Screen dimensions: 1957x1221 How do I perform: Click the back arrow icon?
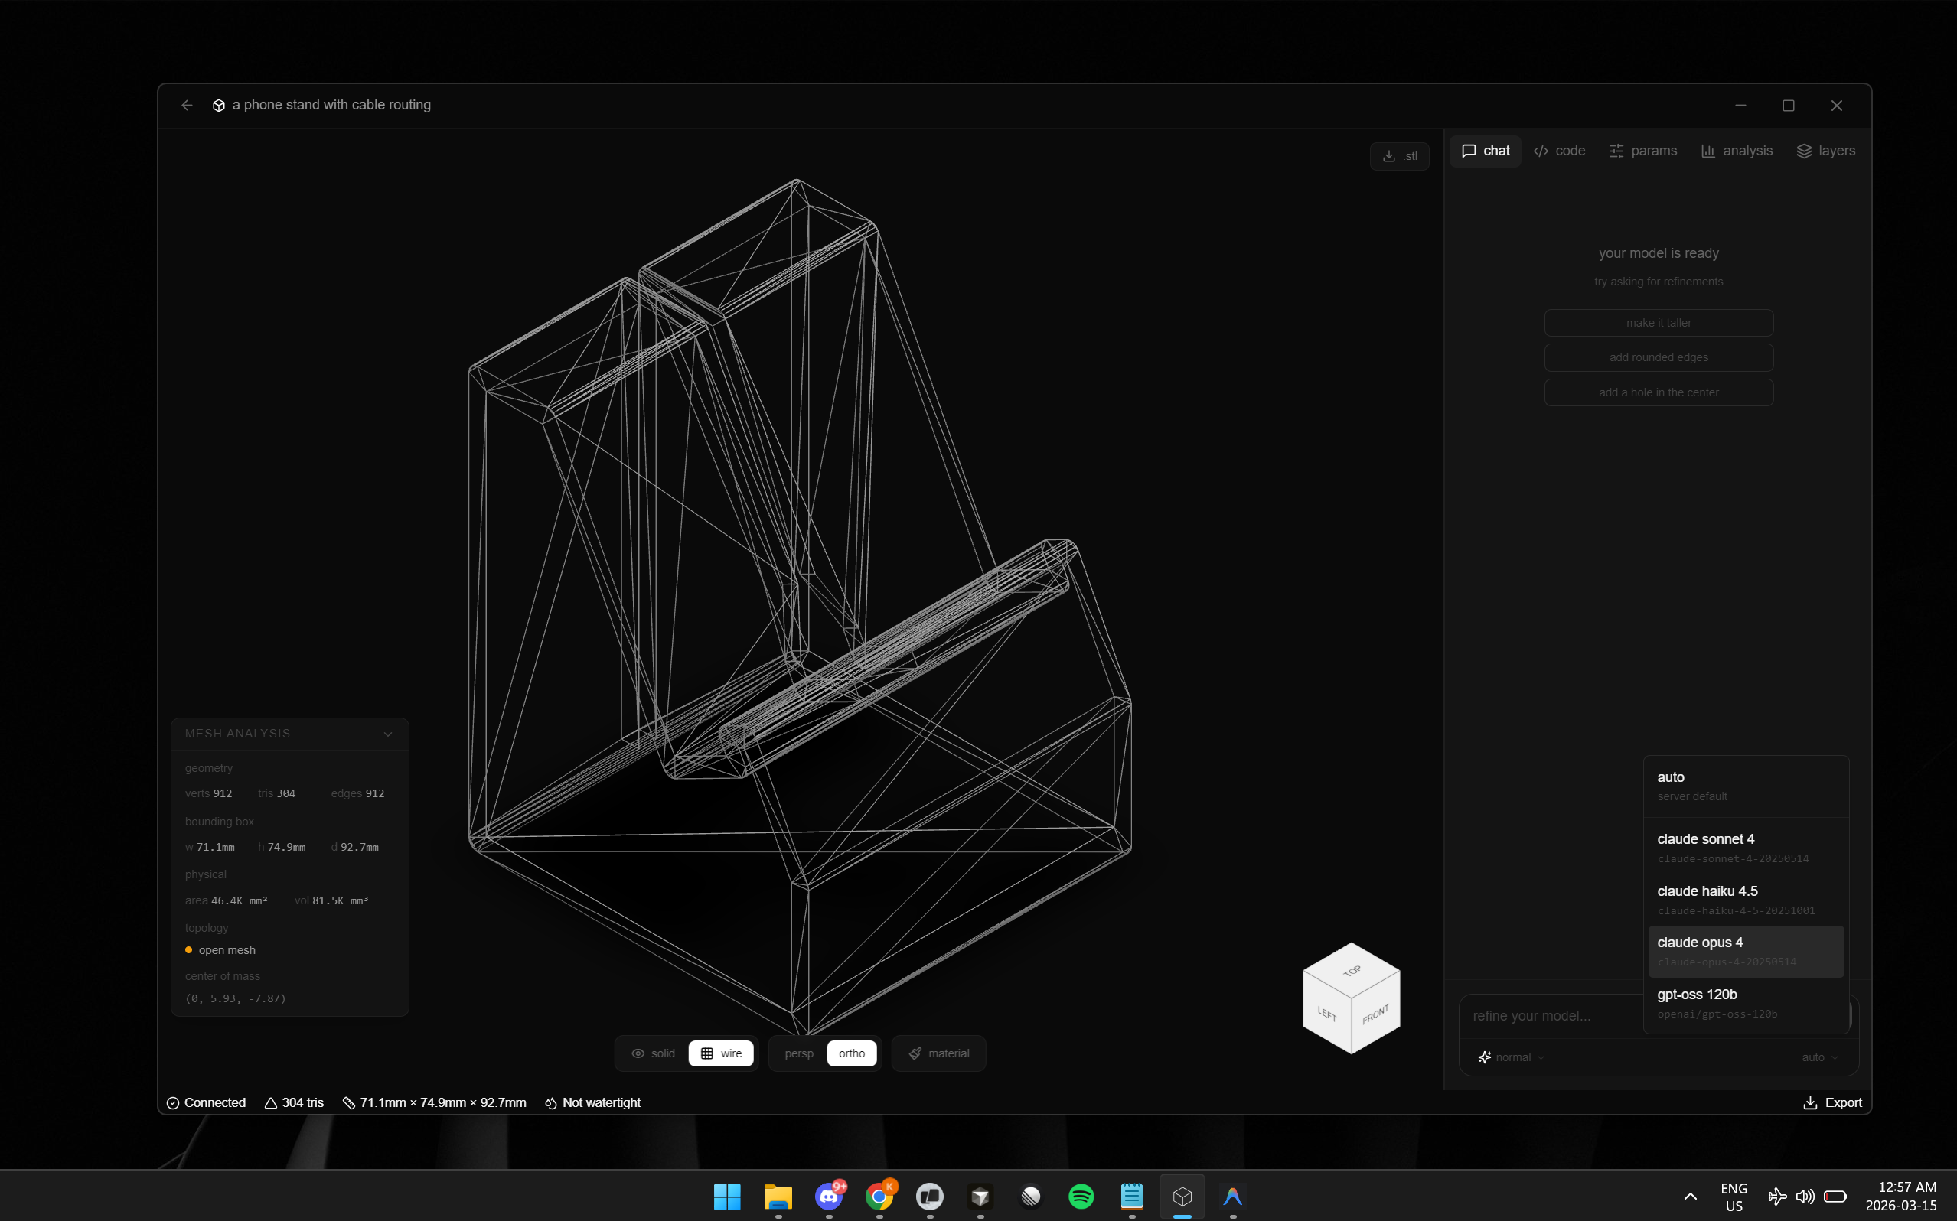pyautogui.click(x=188, y=105)
